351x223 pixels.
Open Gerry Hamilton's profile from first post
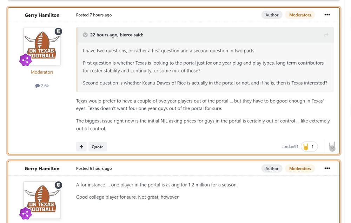coord(42,15)
